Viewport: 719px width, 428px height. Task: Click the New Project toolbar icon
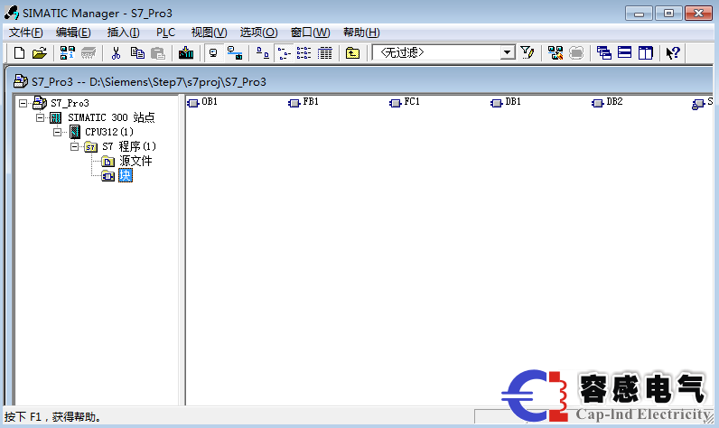[19, 53]
